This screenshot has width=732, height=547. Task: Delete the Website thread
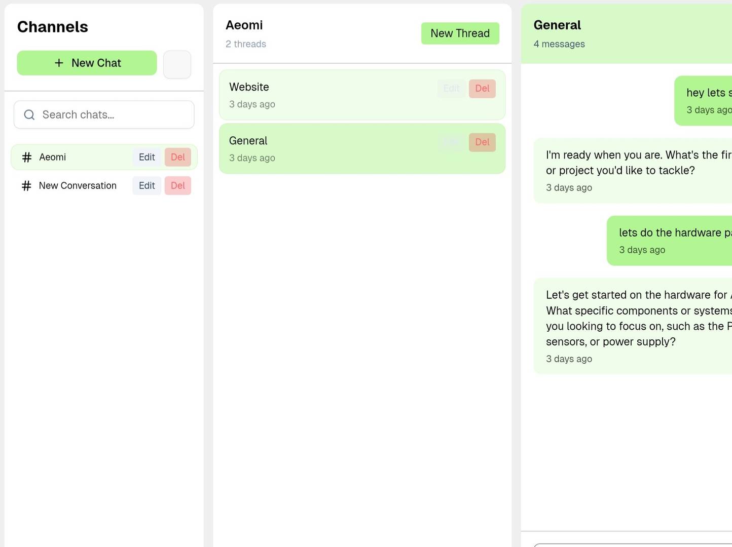(x=482, y=89)
